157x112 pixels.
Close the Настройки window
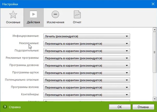pos(153,3)
